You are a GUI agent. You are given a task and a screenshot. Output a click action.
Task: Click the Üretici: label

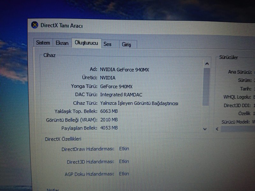90,77
